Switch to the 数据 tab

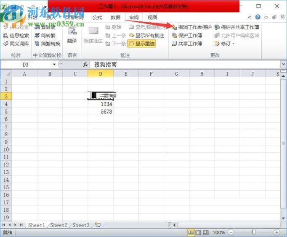115,18
